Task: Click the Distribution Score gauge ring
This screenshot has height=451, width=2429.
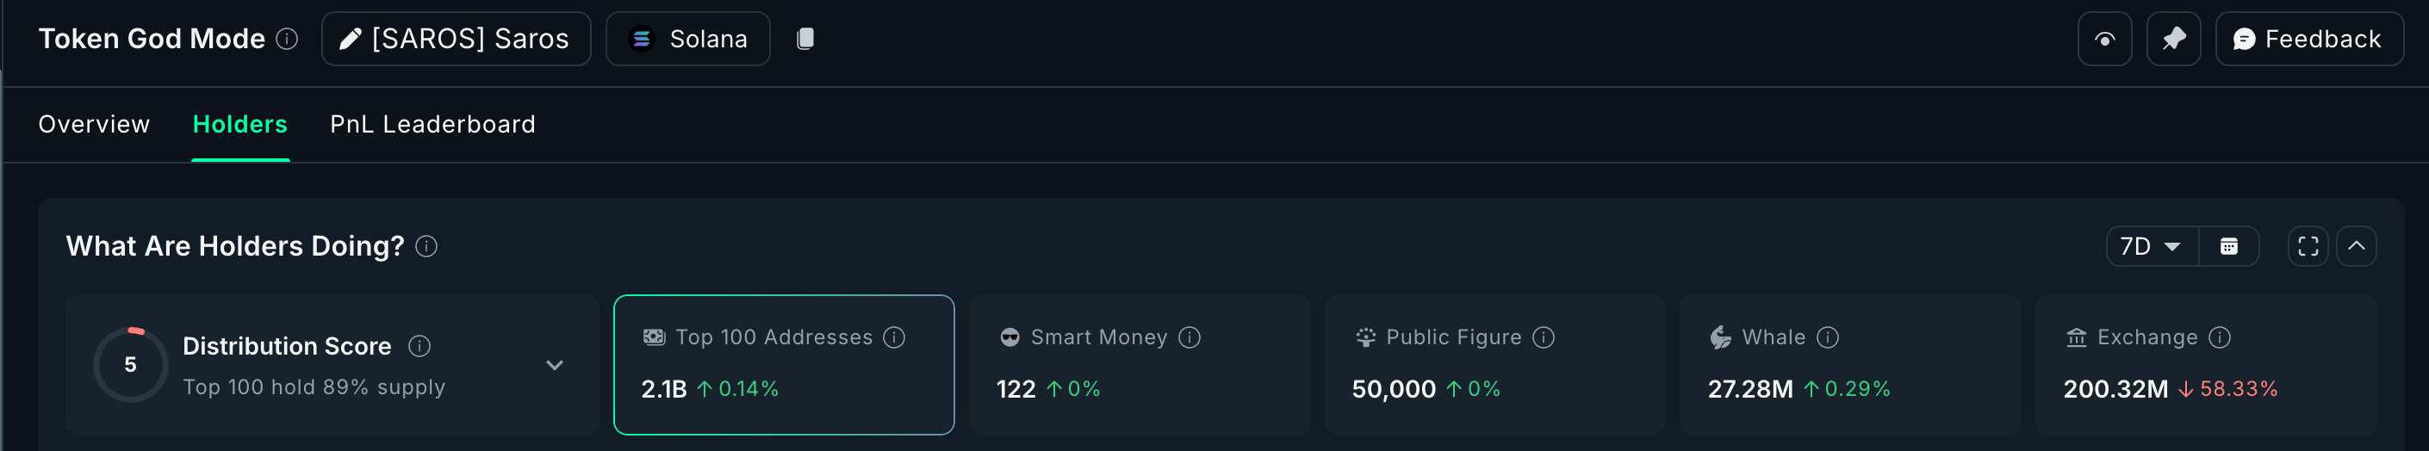Action: 131,364
